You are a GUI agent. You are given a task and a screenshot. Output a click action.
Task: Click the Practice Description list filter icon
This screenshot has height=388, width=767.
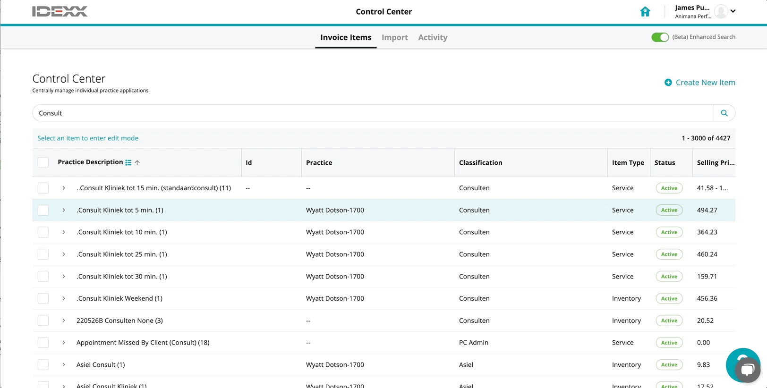point(128,162)
